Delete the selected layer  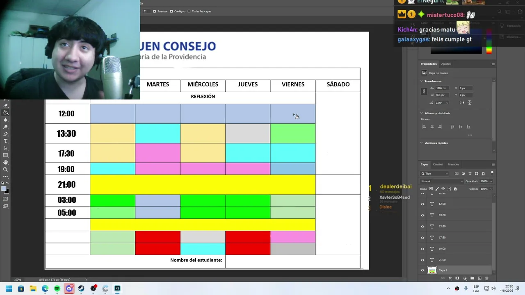(487, 279)
